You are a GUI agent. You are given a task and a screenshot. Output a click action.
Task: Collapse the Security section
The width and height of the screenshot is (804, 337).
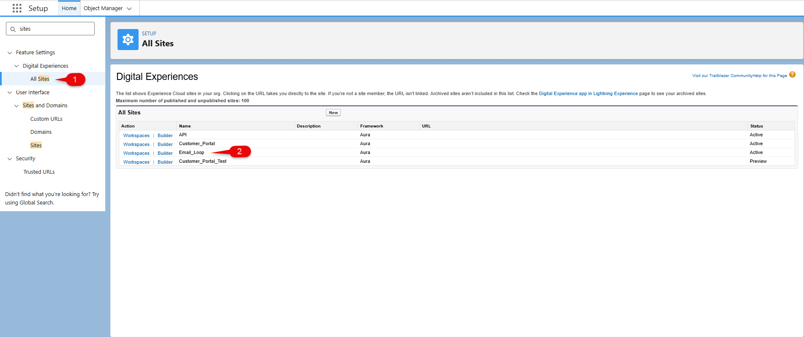click(x=10, y=159)
